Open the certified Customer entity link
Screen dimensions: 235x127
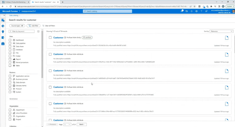coord(58,38)
